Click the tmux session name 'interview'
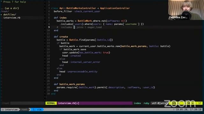 point(11,110)
